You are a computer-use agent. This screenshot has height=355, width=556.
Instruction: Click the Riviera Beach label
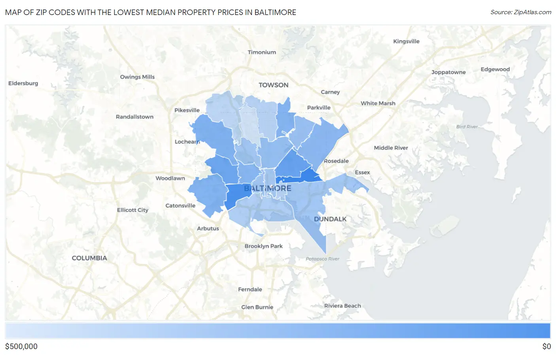(x=342, y=306)
